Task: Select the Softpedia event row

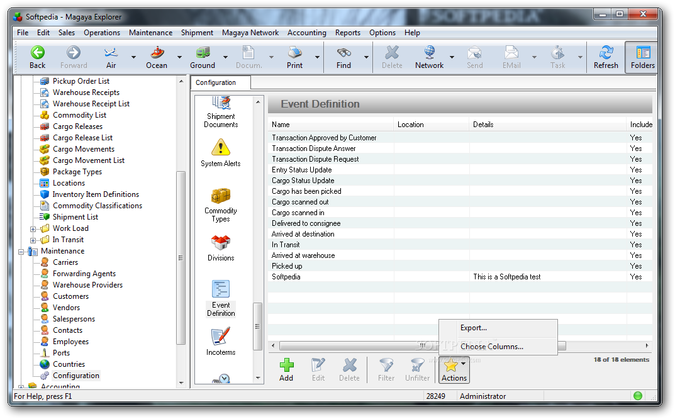Action: tap(460, 277)
